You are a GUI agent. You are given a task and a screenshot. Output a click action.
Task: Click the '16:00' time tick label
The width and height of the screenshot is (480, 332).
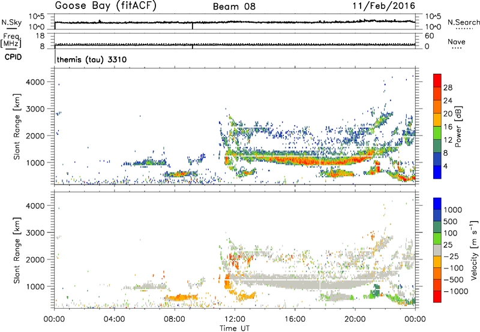[x=295, y=319]
